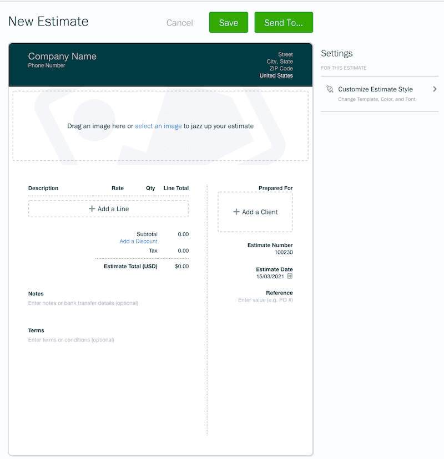
Task: Click into the Notes text field
Action: tap(83, 303)
